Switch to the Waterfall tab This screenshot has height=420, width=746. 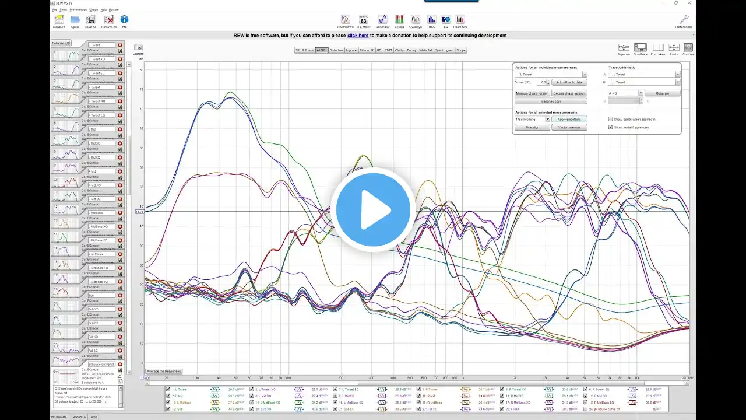click(x=426, y=50)
